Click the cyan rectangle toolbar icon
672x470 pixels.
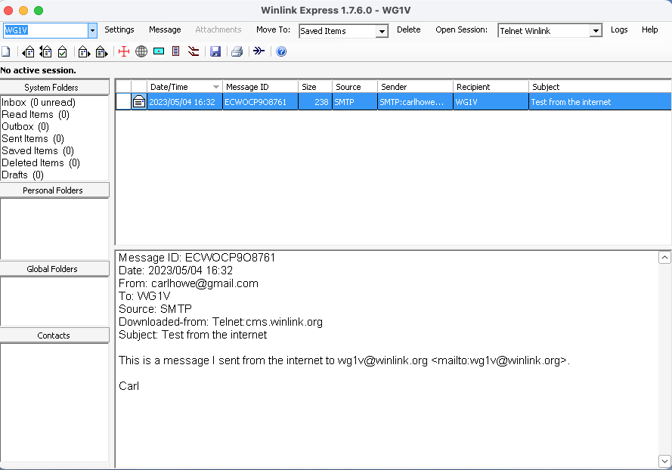(159, 52)
